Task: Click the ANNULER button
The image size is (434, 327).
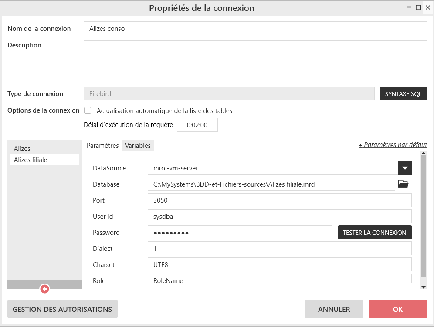Action: click(x=334, y=309)
